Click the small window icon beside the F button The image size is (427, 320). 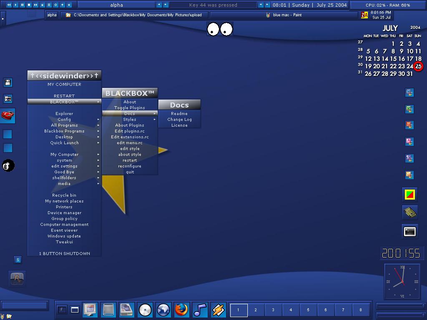tap(75, 310)
